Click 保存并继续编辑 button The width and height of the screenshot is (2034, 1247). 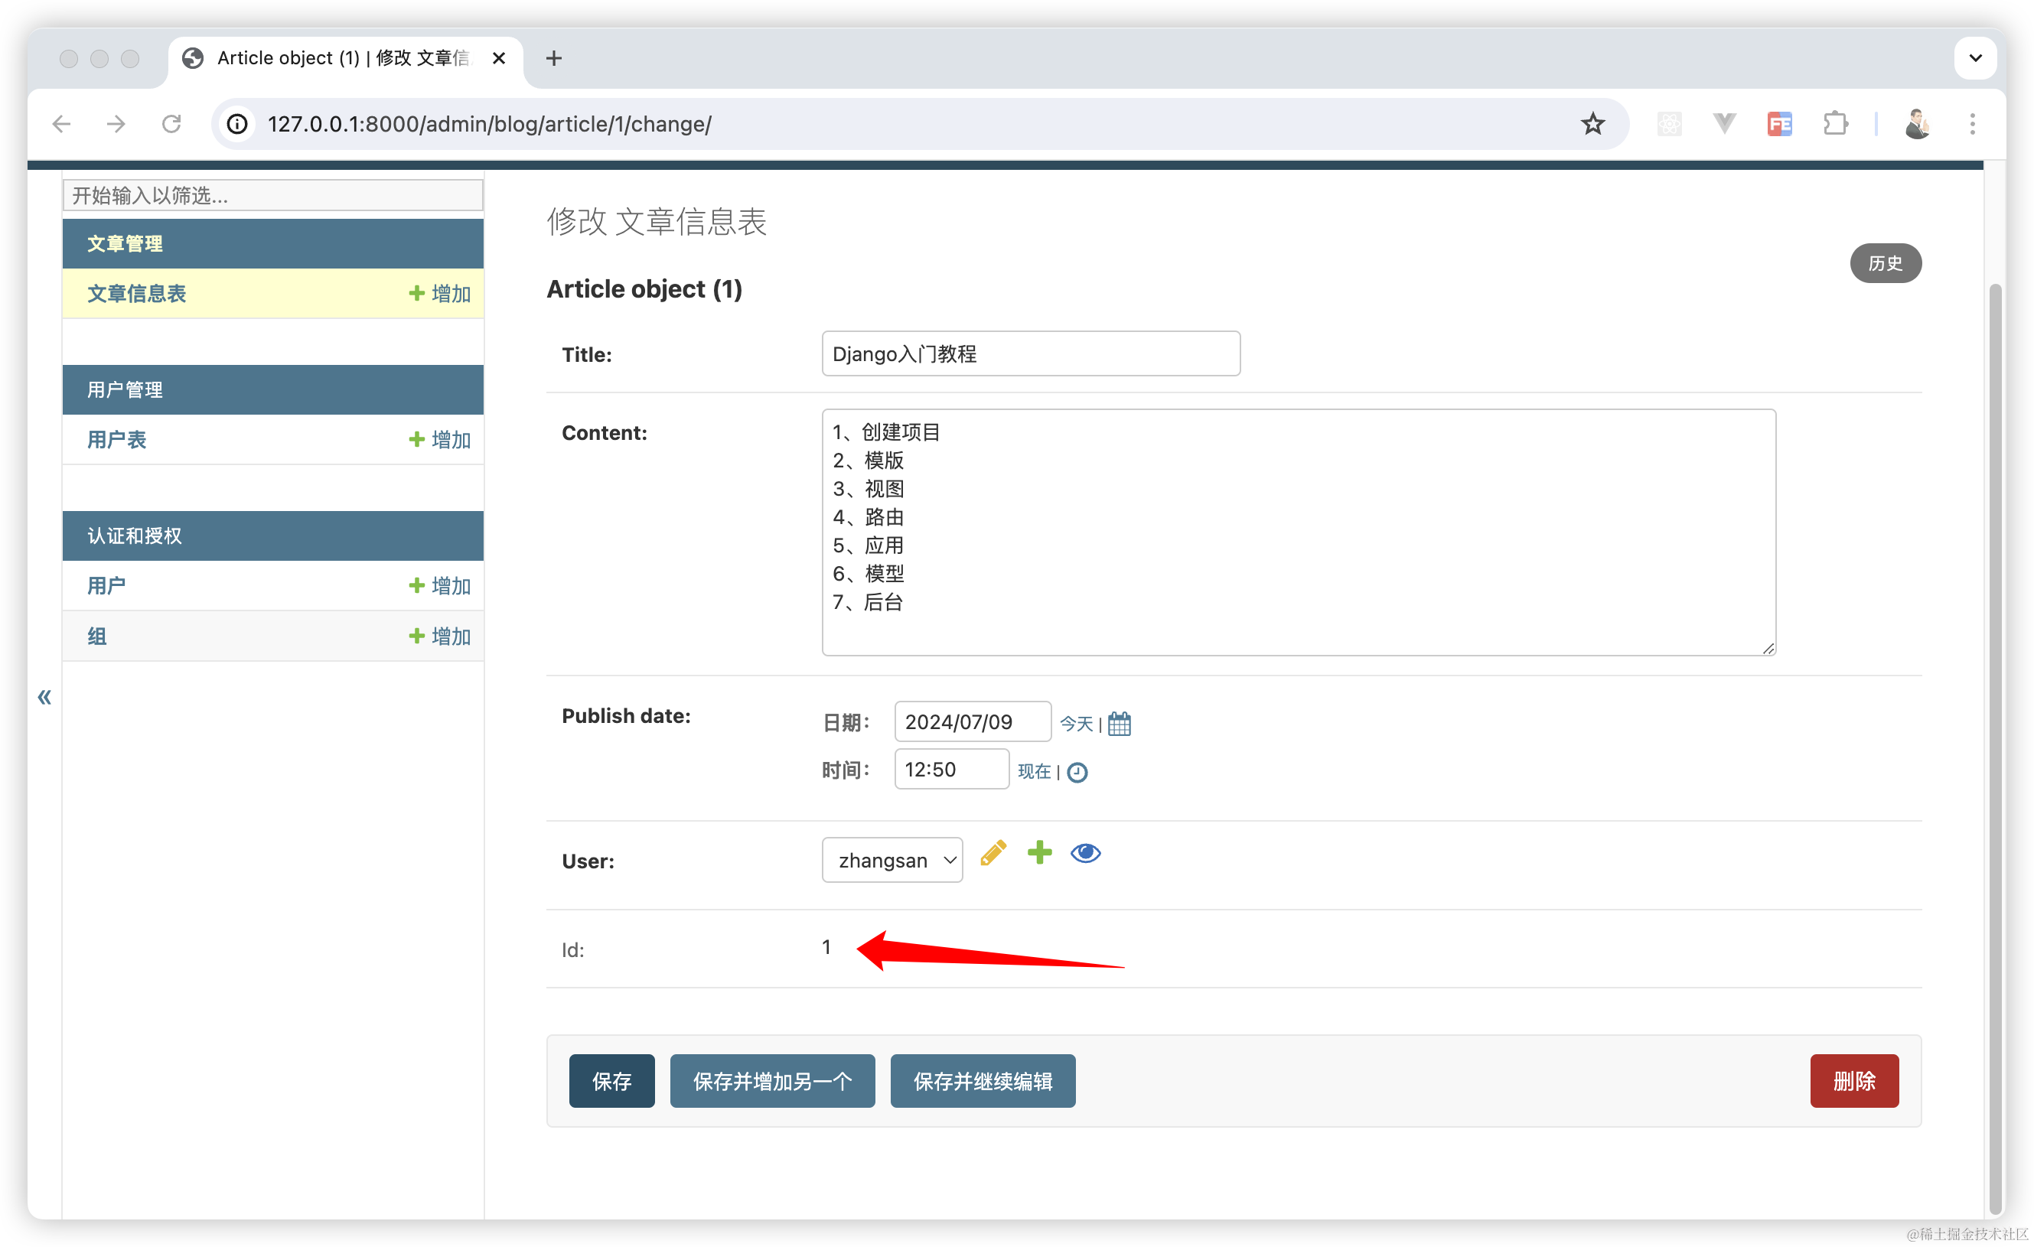[x=983, y=1080]
